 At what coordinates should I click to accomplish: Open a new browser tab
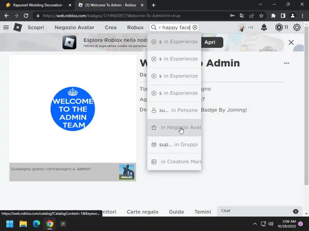click(154, 5)
